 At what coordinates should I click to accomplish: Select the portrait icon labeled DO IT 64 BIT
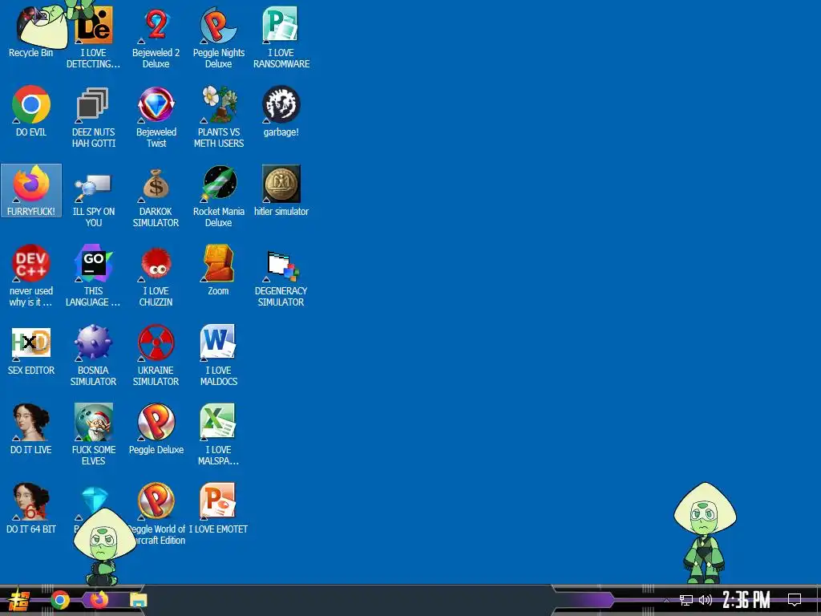click(31, 508)
